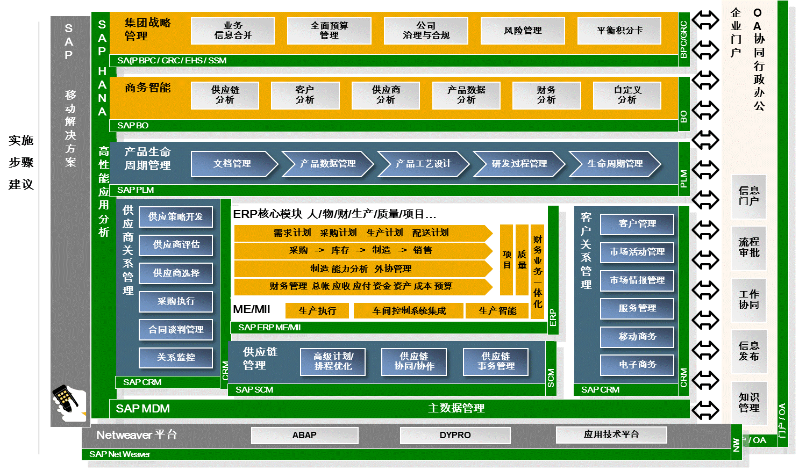Select the 制造能力分析 外协管理 bar
Screen dimensions: 799x471
click(x=363, y=269)
